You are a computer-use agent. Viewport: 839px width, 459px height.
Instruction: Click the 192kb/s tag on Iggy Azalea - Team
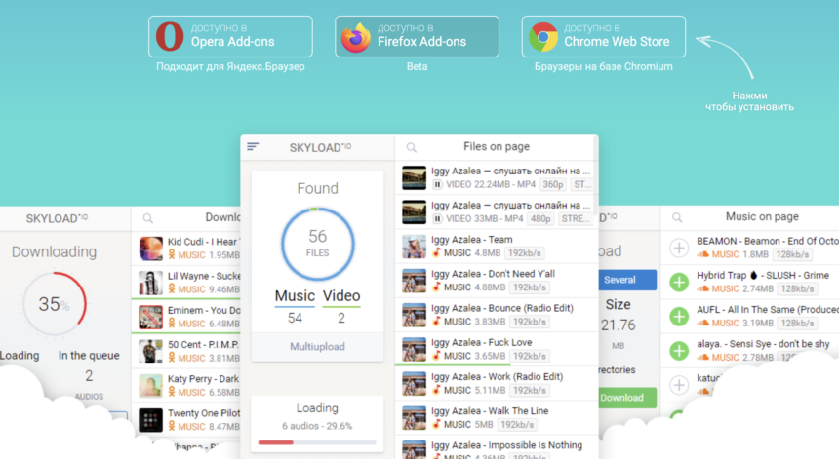526,253
